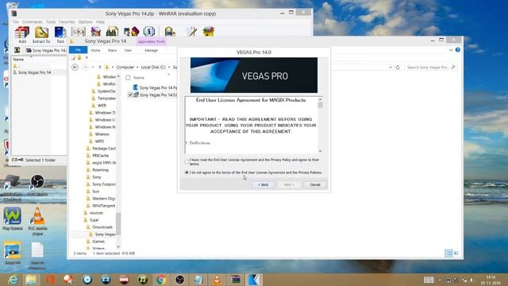Click the WinRAR Add toolbar icon
The width and height of the screenshot is (508, 286).
22,33
